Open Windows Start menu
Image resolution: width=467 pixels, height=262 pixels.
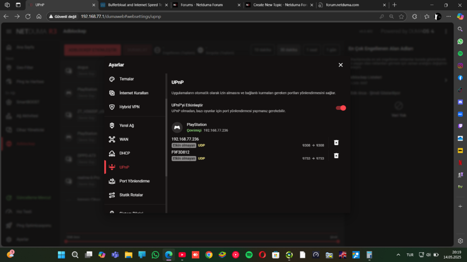click(x=61, y=255)
